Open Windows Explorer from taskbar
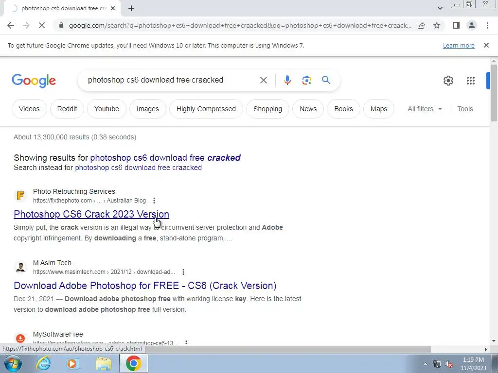This screenshot has height=373, width=498. coord(104,363)
